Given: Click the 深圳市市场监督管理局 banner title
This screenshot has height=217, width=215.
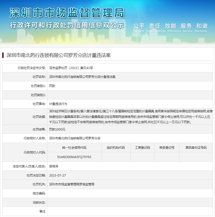Looking at the screenshot, I should tap(67, 13).
